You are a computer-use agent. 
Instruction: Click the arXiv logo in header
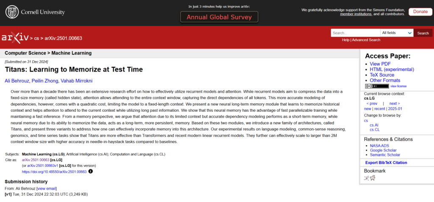(x=14, y=38)
